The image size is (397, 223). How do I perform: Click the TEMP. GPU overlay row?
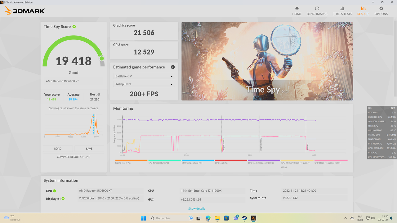point(382,126)
